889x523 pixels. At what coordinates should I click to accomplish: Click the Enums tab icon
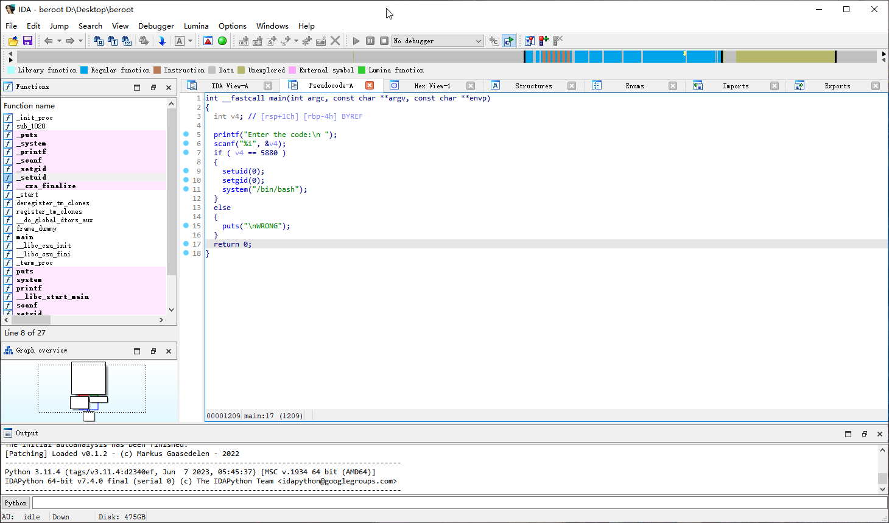tap(597, 86)
